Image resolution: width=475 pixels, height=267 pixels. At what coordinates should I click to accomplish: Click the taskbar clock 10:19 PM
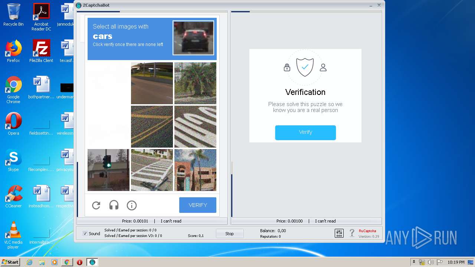click(456, 262)
